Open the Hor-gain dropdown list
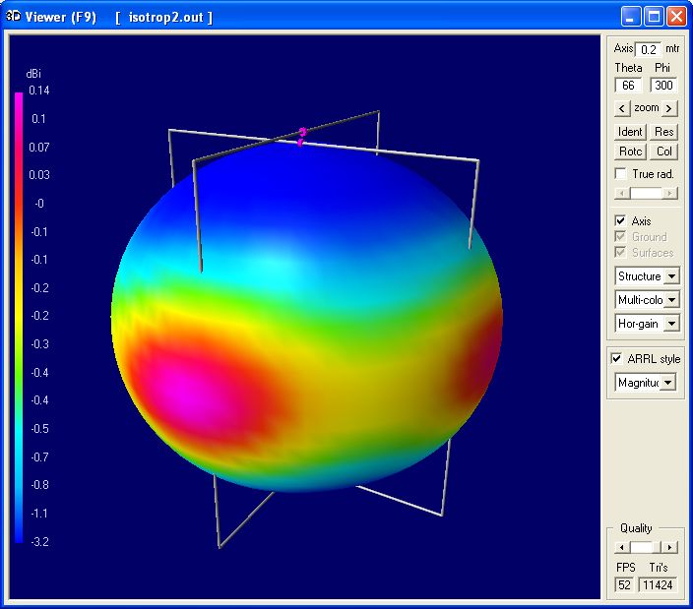693x609 pixels. click(x=671, y=324)
